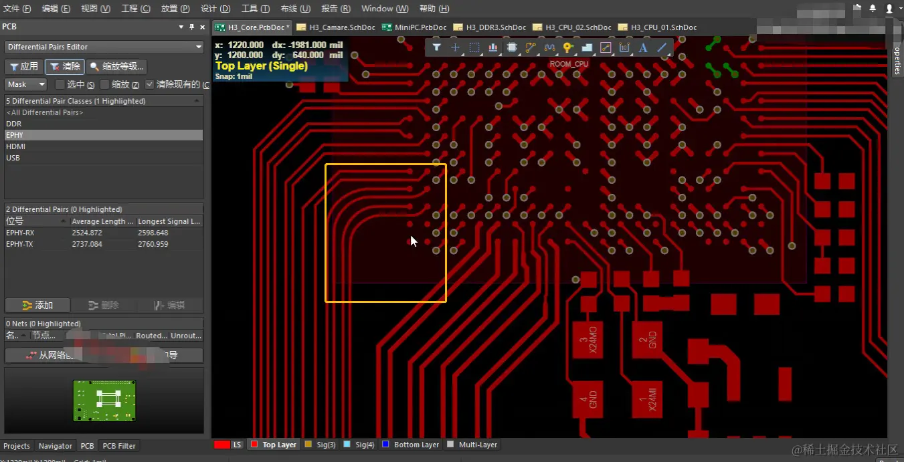Choose the place string text tool
904x462 pixels.
[x=643, y=47]
